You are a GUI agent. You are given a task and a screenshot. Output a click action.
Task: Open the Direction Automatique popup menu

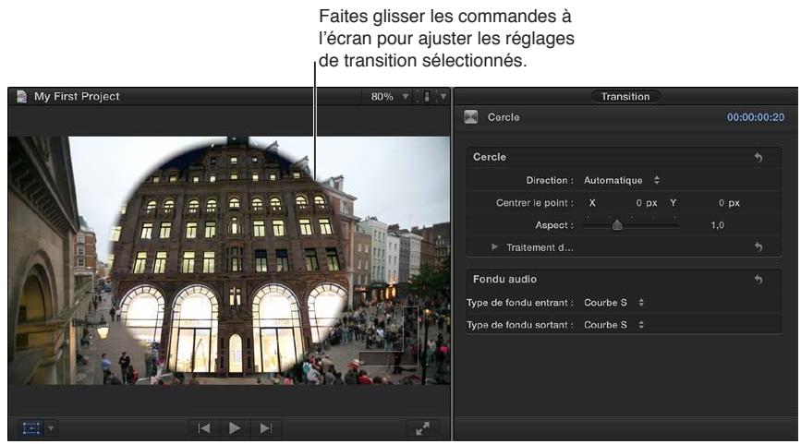tap(622, 180)
